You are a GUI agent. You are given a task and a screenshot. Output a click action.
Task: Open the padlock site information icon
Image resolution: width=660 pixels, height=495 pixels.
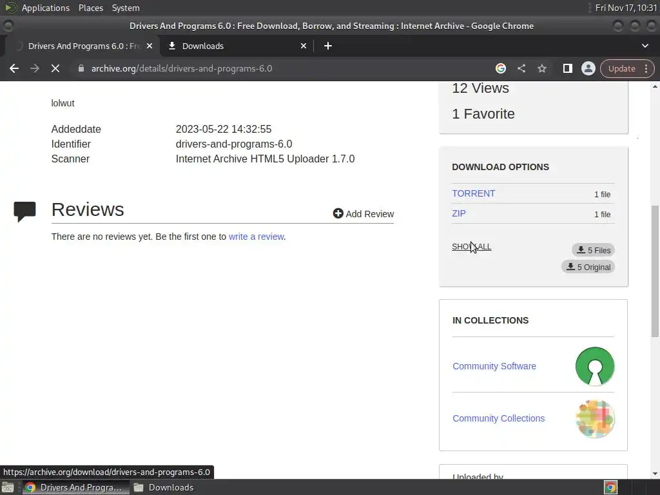click(81, 68)
